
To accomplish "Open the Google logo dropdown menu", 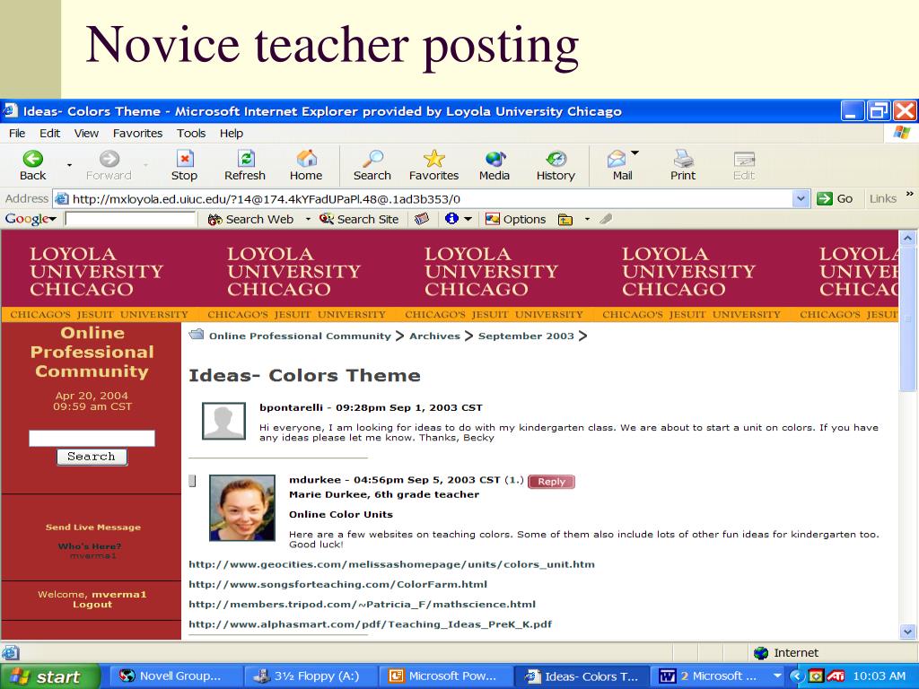I will [31, 219].
